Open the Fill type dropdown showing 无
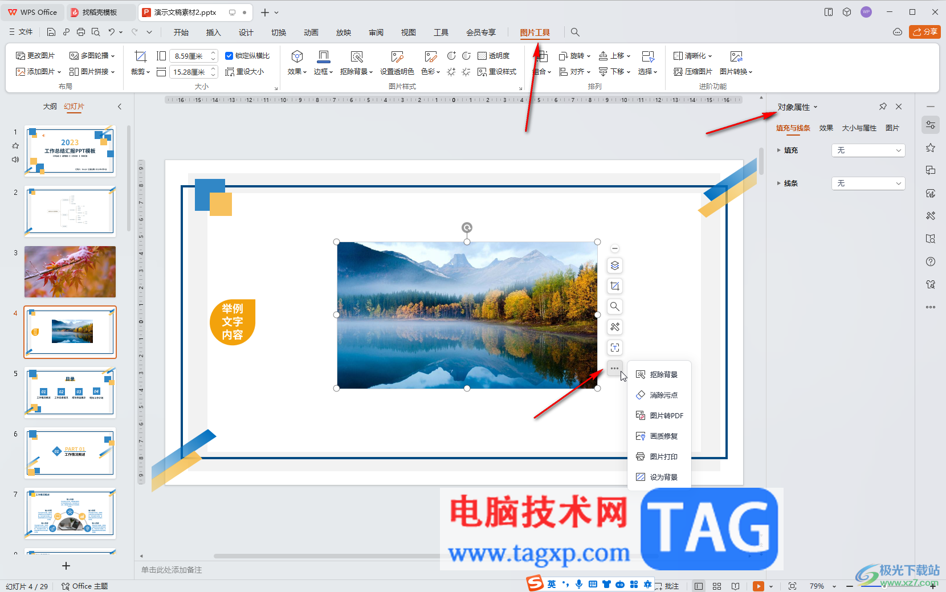946x592 pixels. tap(868, 150)
